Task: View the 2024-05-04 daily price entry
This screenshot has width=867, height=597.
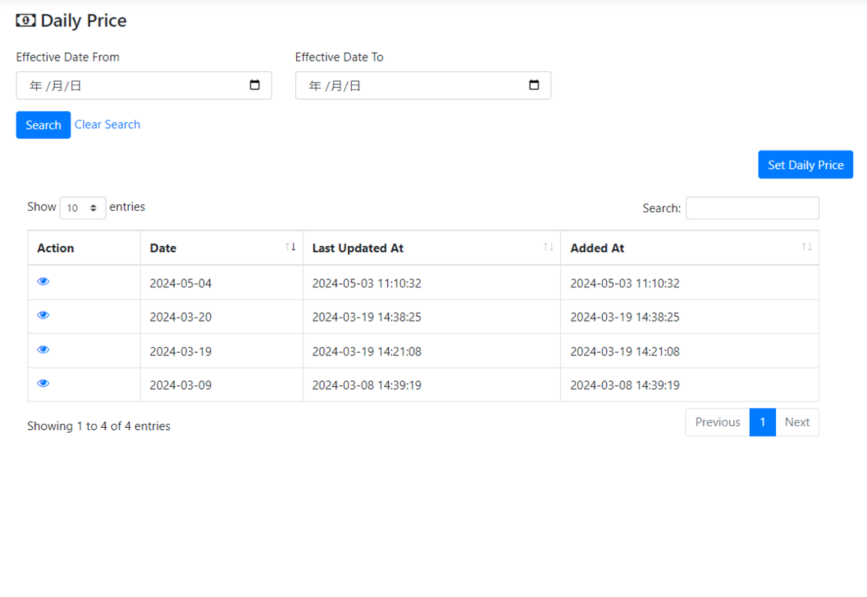Action: tap(43, 281)
